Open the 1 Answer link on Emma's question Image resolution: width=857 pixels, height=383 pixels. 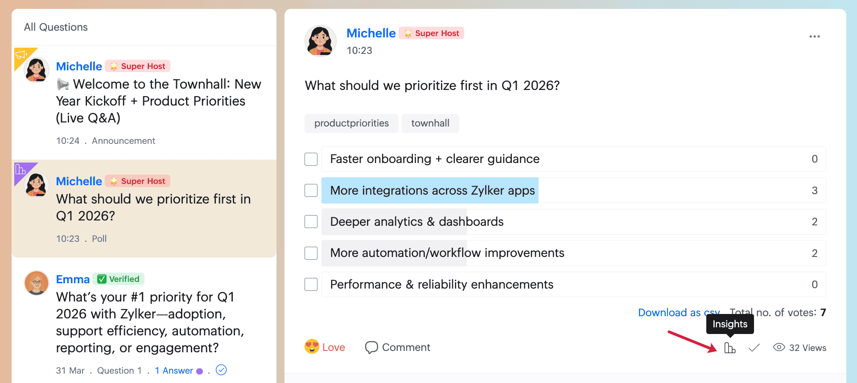pyautogui.click(x=174, y=371)
